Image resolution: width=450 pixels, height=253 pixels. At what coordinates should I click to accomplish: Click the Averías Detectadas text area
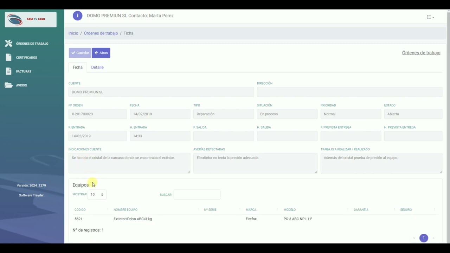255,163
